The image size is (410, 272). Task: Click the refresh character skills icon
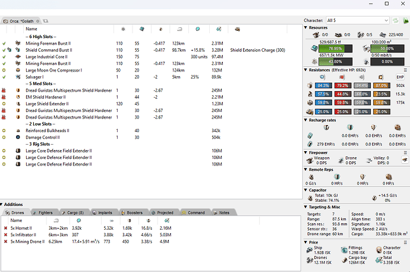396,20
